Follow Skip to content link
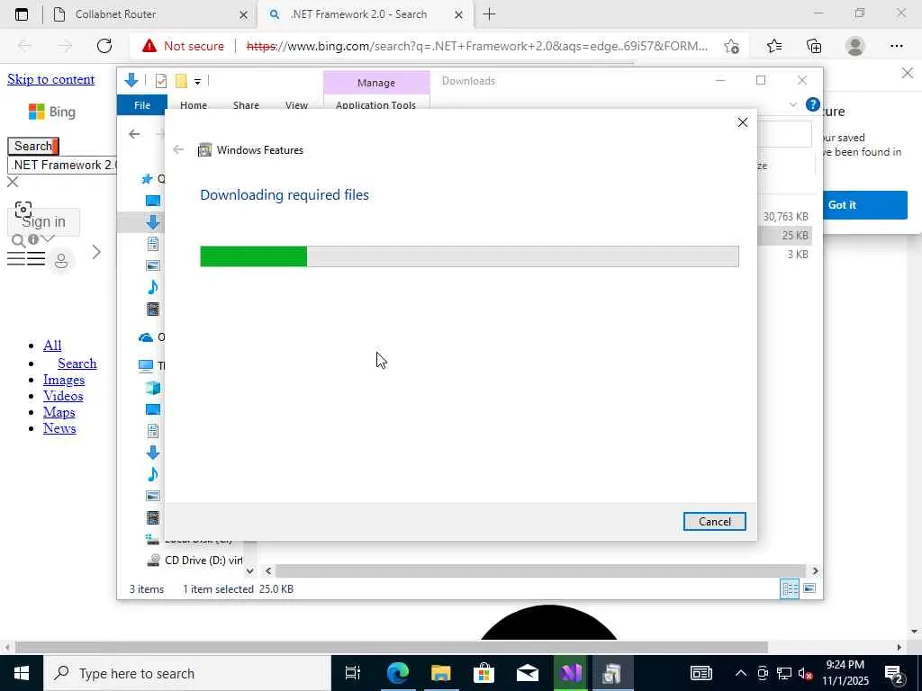 tap(51, 79)
